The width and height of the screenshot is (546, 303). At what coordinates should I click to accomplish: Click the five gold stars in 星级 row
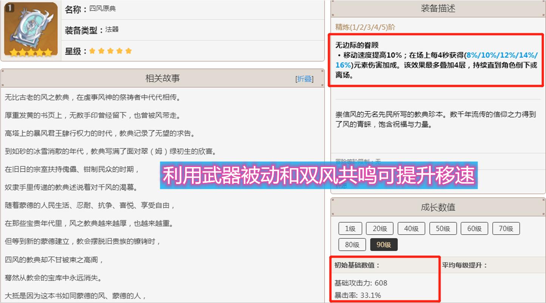(110, 51)
